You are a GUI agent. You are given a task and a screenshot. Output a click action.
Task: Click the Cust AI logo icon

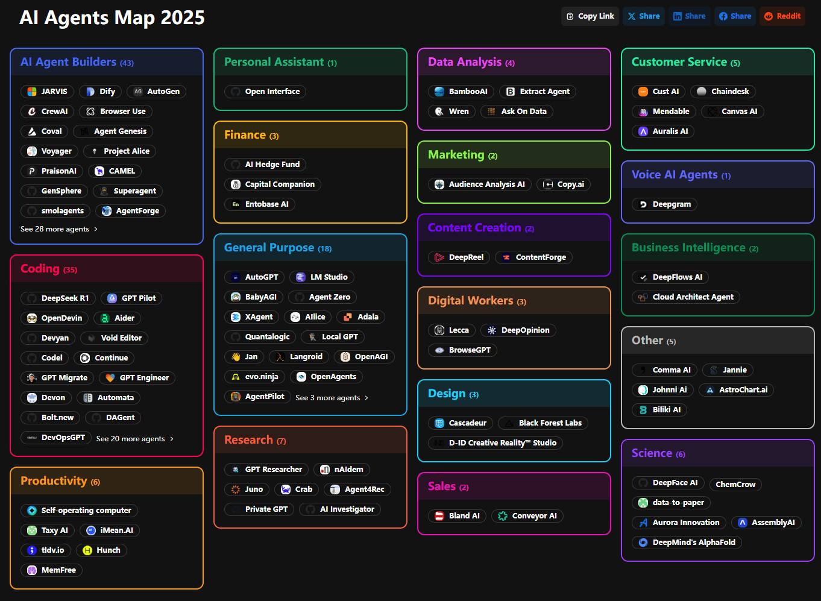click(643, 92)
